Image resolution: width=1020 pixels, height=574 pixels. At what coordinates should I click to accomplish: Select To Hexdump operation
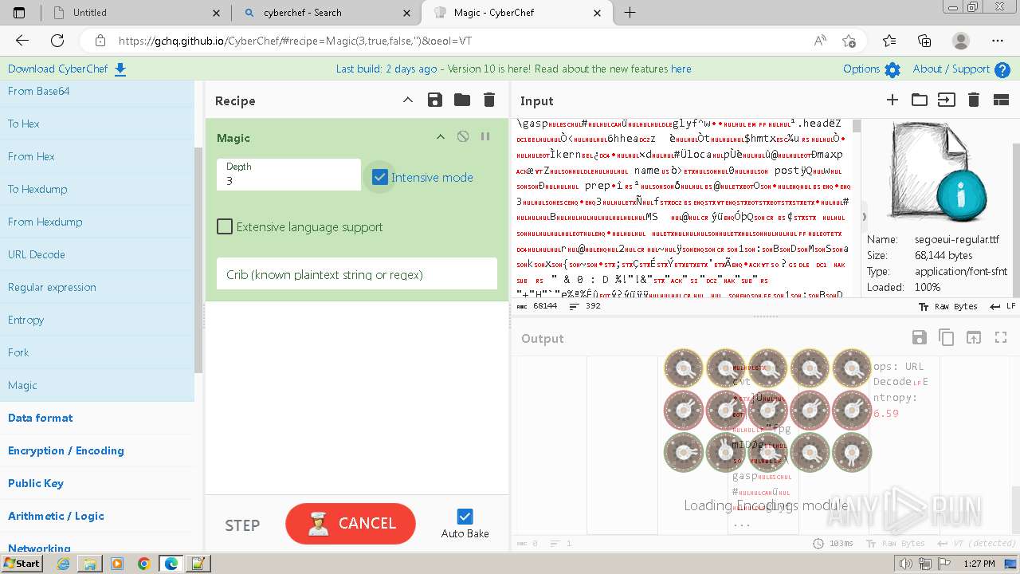click(x=97, y=189)
